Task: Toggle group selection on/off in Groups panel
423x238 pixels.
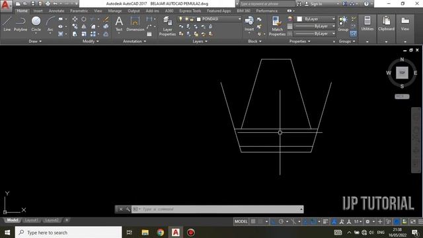Action: click(353, 34)
